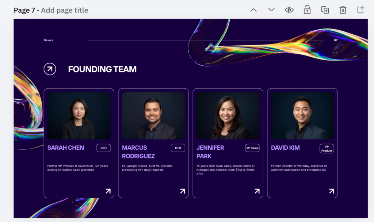Select the Nexara label in the header
This screenshot has height=222, width=374.
coord(47,40)
